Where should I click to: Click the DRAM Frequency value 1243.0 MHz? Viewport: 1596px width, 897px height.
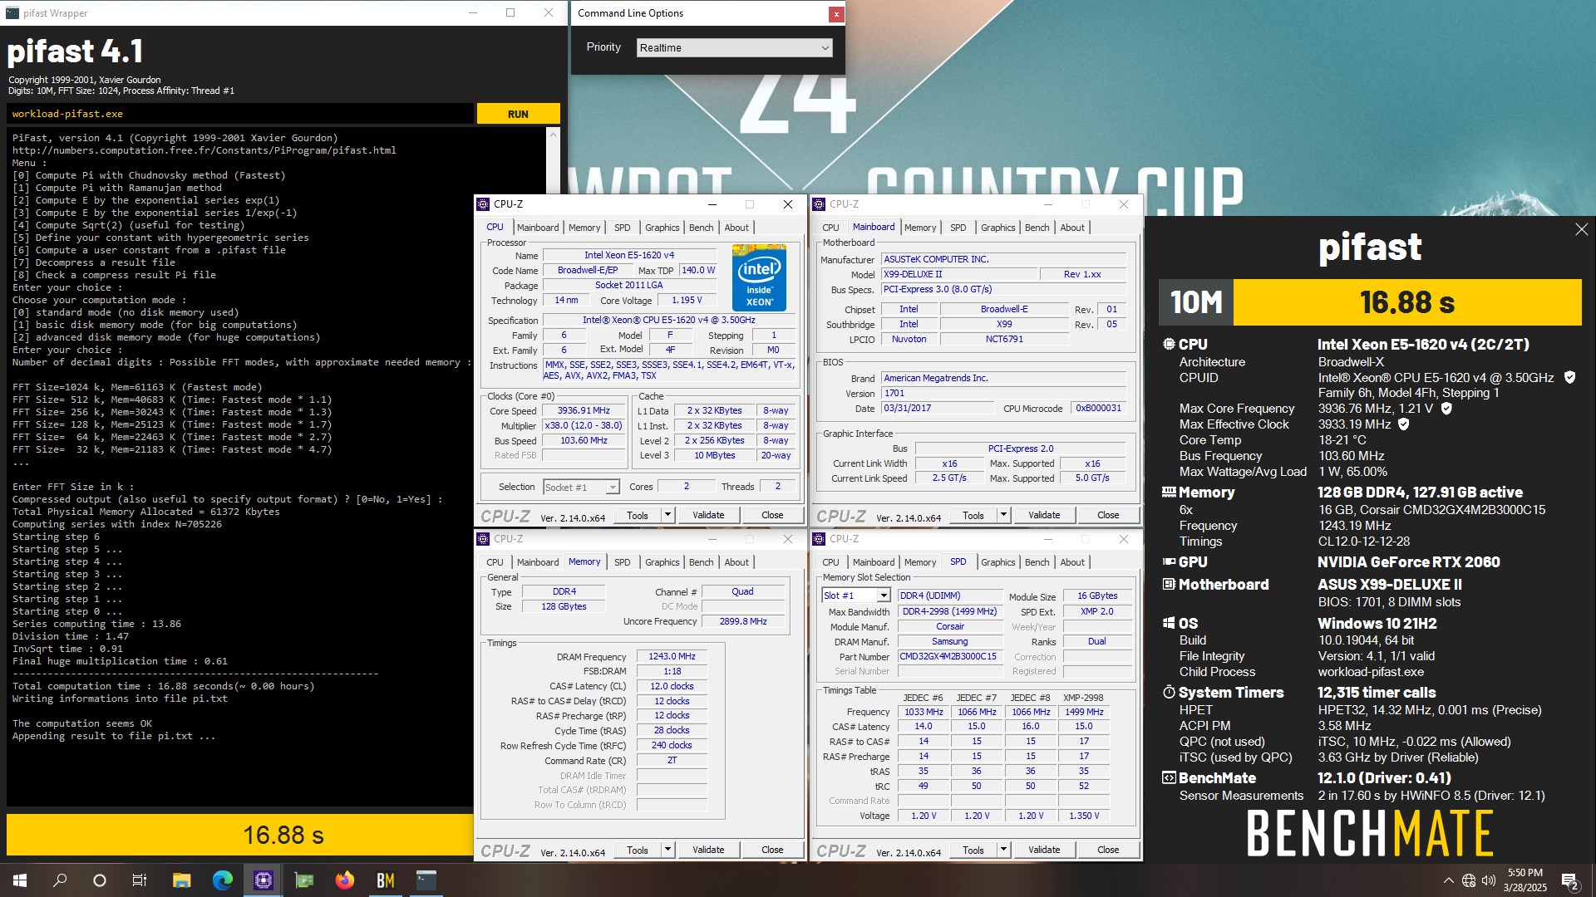(672, 656)
